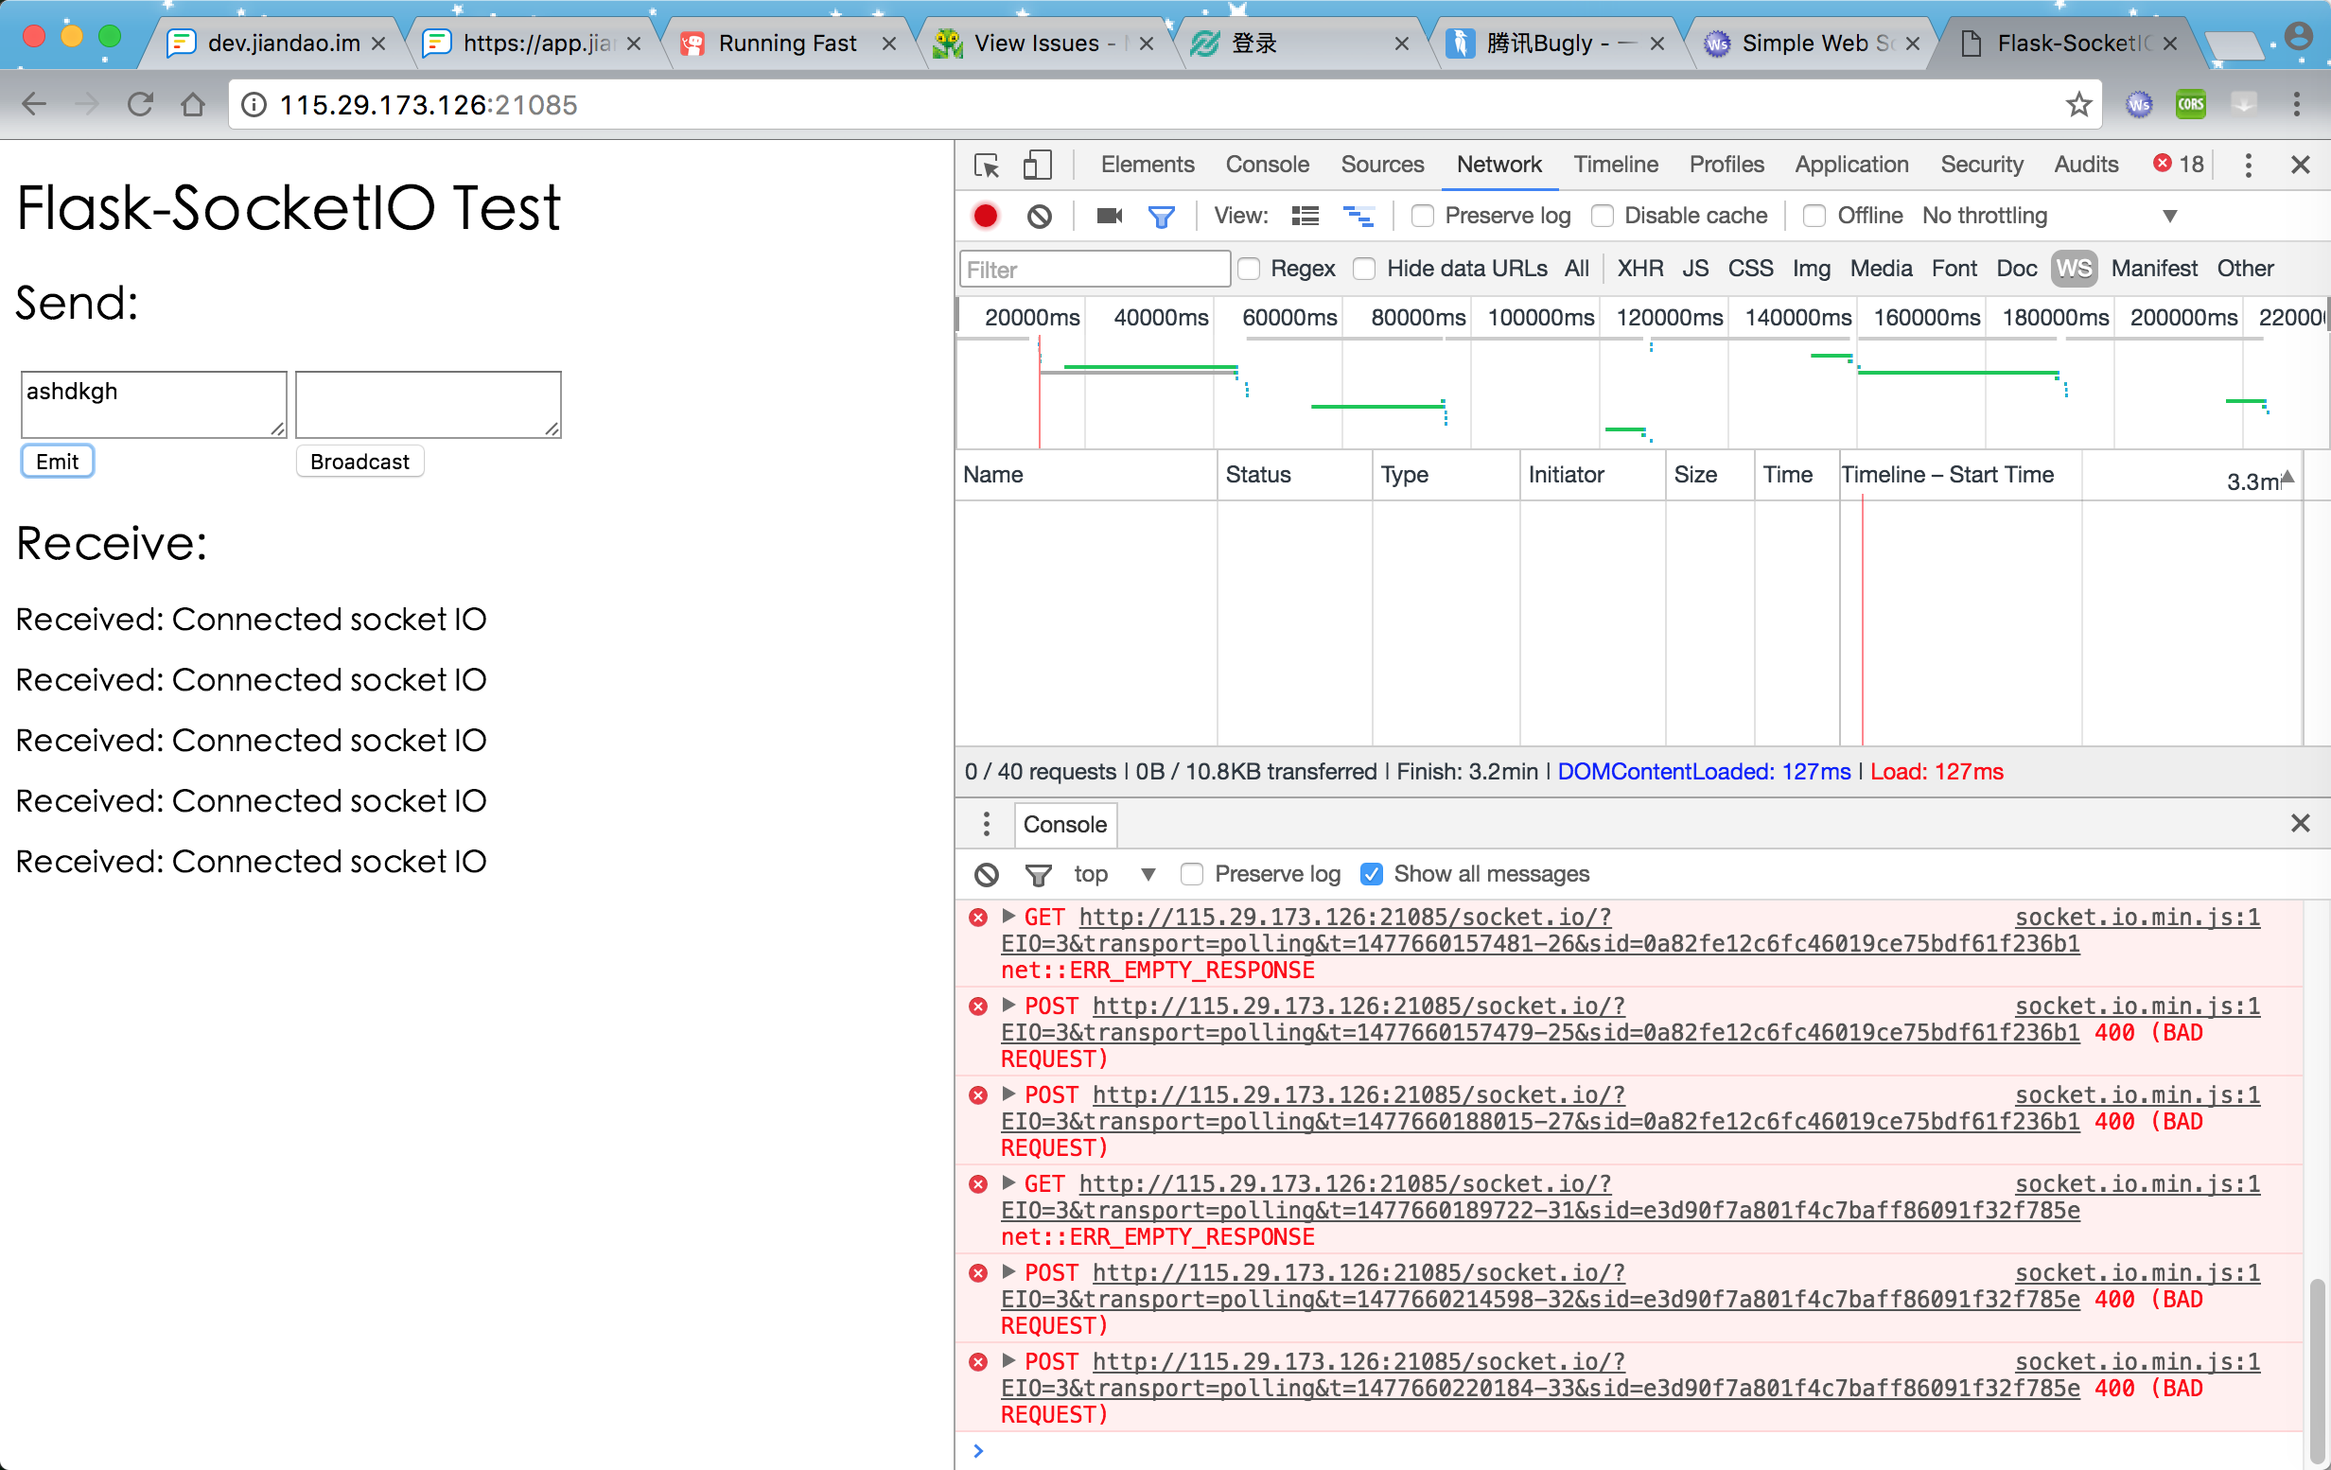This screenshot has height=1470, width=2331.
Task: Check the Offline checkbox
Action: (1815, 216)
